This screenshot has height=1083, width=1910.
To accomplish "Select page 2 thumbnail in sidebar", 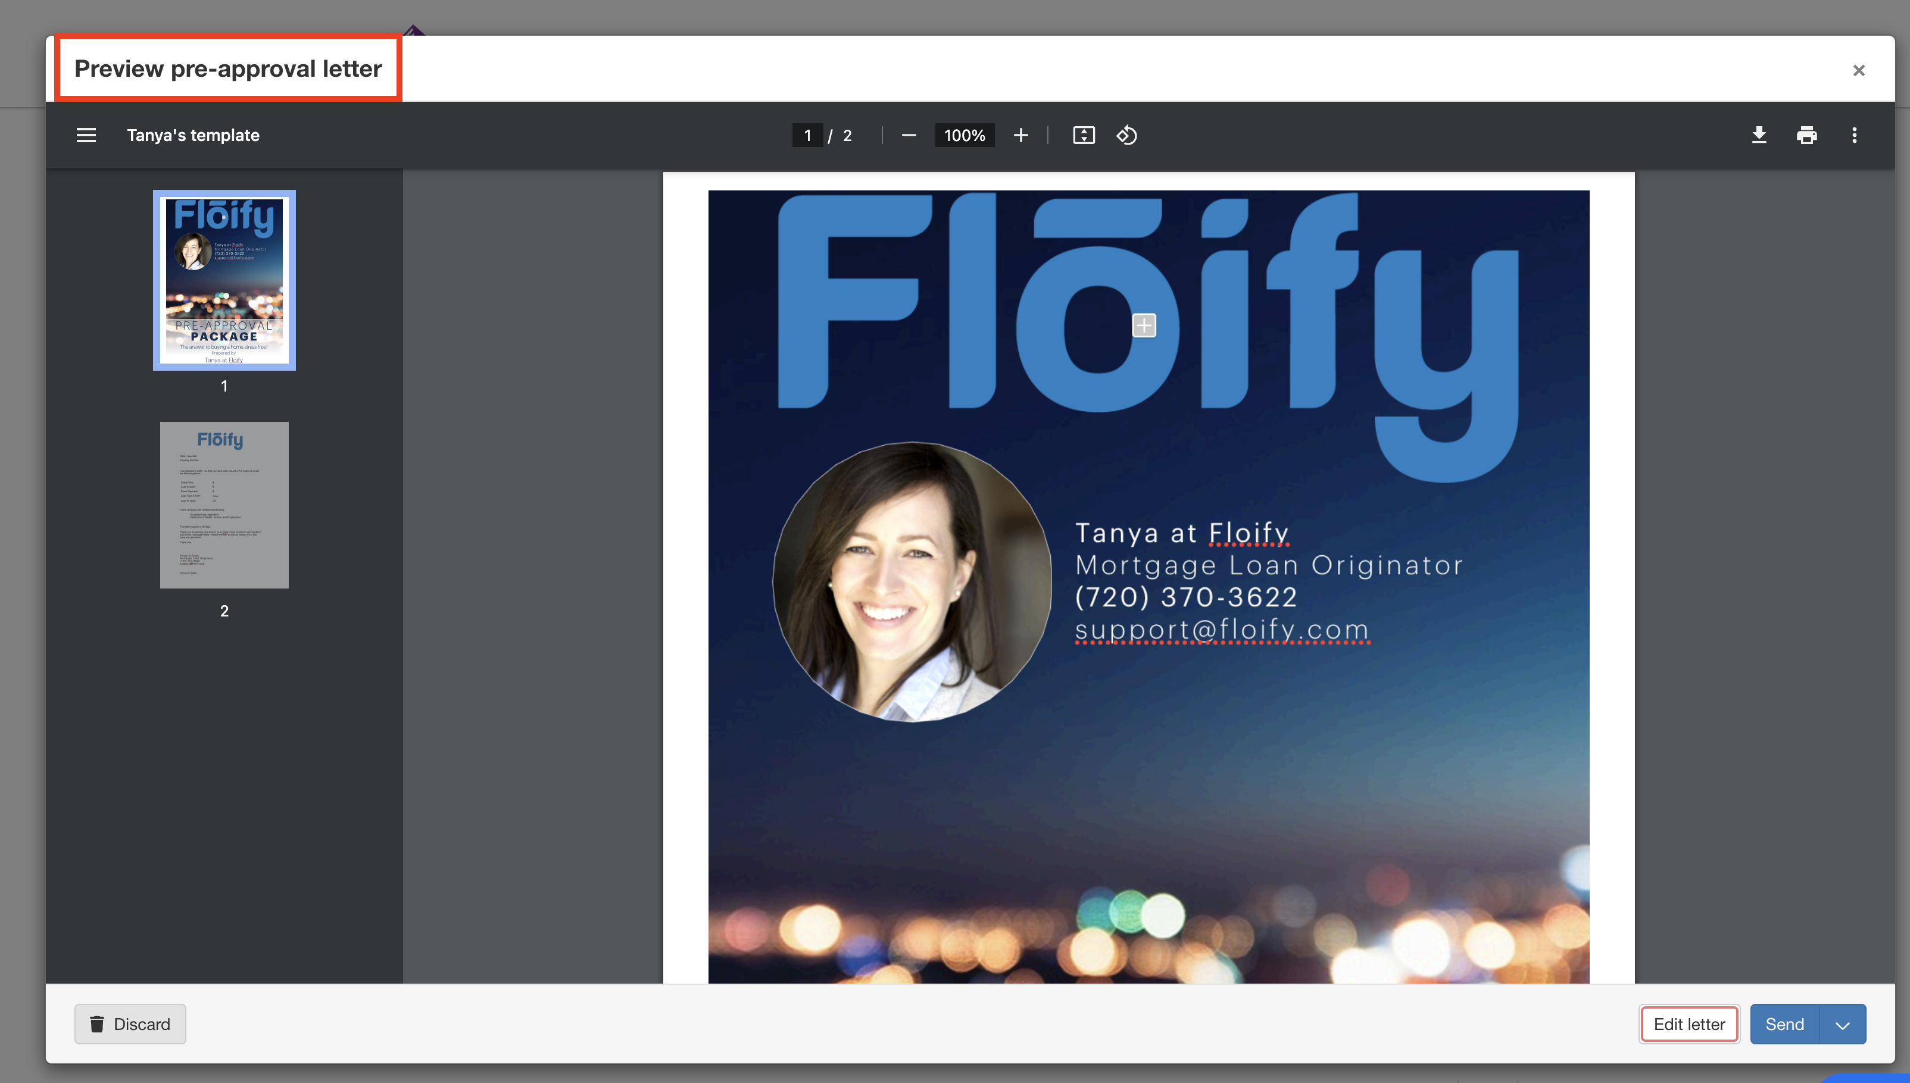I will (224, 505).
